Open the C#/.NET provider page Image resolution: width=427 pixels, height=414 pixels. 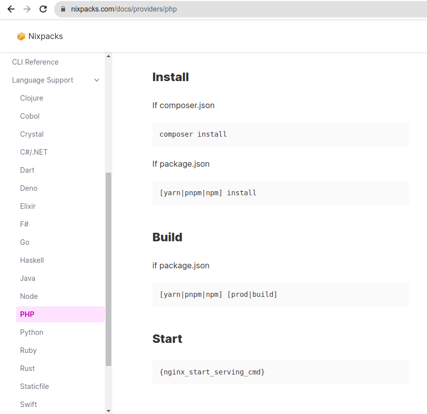click(34, 152)
